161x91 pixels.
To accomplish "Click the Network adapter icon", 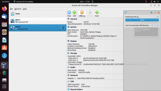I will tap(68, 75).
